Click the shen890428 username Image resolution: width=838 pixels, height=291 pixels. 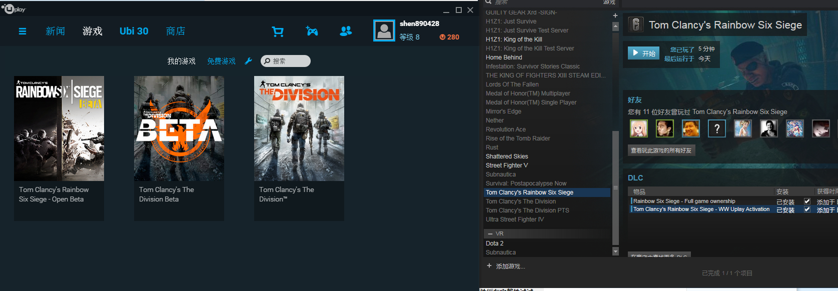pyautogui.click(x=419, y=23)
